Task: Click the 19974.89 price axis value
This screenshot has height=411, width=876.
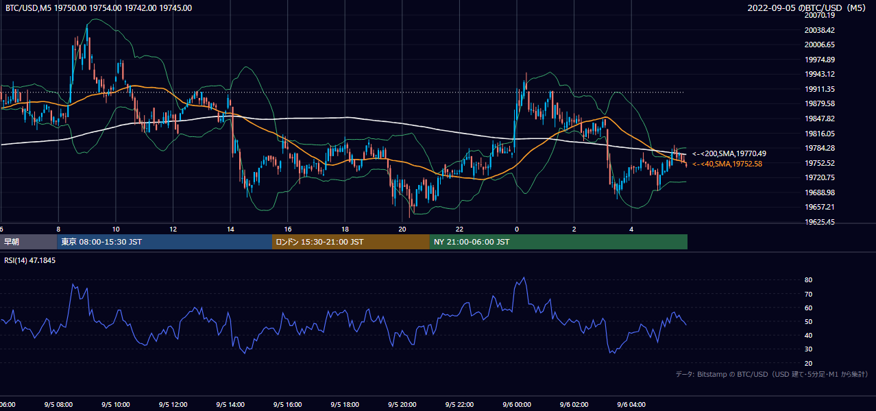Action: (x=819, y=60)
